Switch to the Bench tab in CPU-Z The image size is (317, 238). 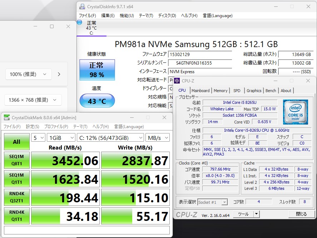271,91
